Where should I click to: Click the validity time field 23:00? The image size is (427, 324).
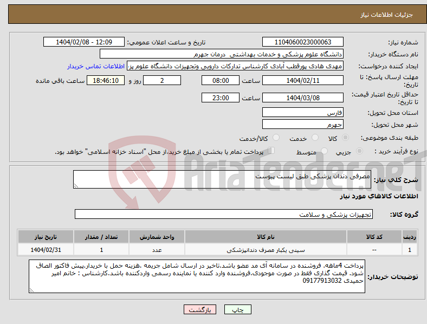[x=221, y=98]
